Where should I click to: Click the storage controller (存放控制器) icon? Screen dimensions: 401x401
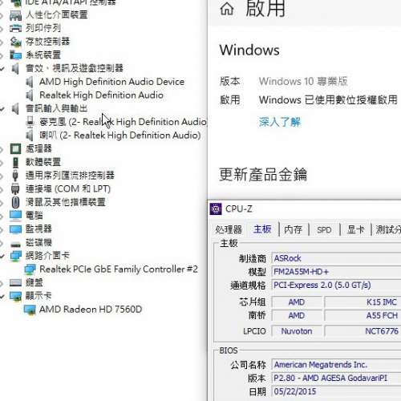pyautogui.click(x=15, y=42)
